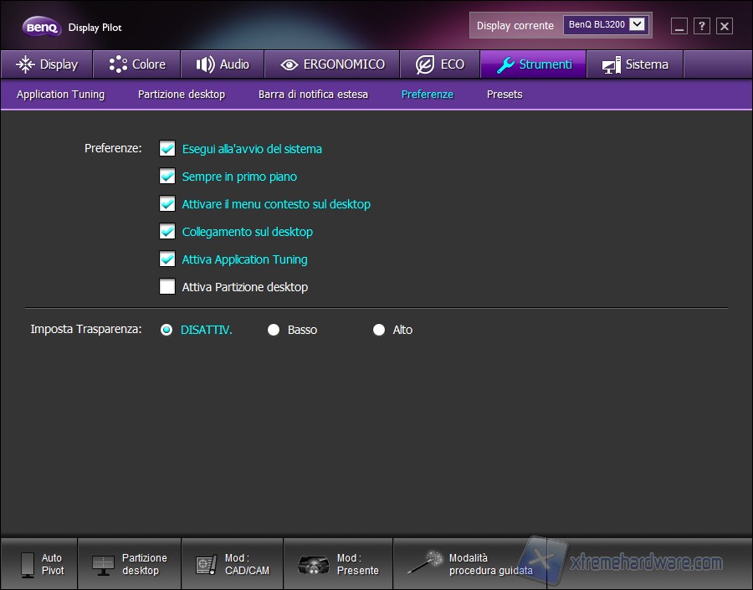Click the Auto Pivot monitor icon
The image size is (753, 590).
(x=28, y=564)
